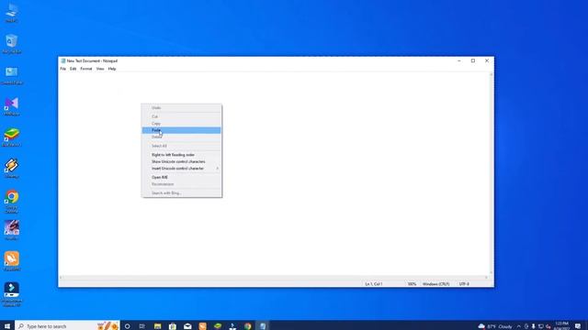Maximize the Notepad window
This screenshot has height=330, width=588.
pos(473,60)
